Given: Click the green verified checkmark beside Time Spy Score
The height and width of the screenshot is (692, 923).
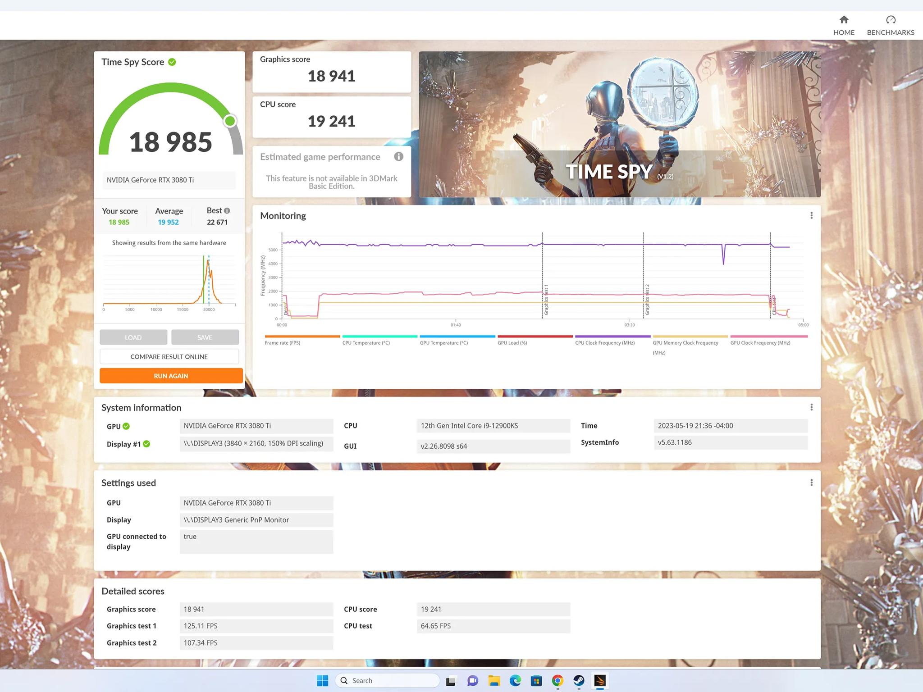Looking at the screenshot, I should pos(172,62).
